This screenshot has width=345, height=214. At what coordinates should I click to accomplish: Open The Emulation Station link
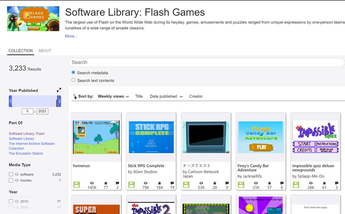click(26, 153)
